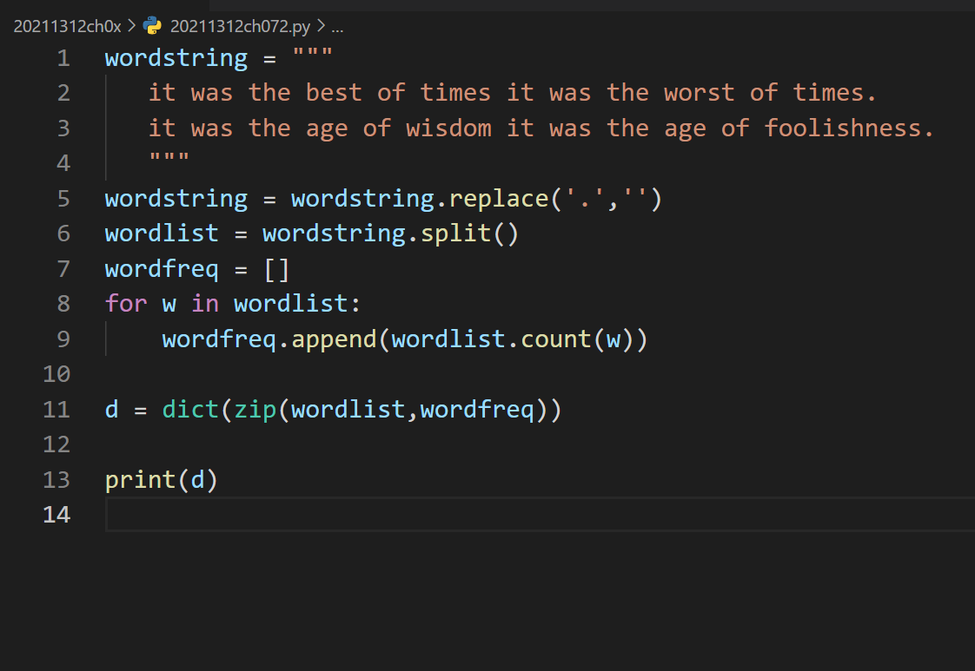
Task: Click the append method on line 9
Action: pyautogui.click(x=334, y=339)
